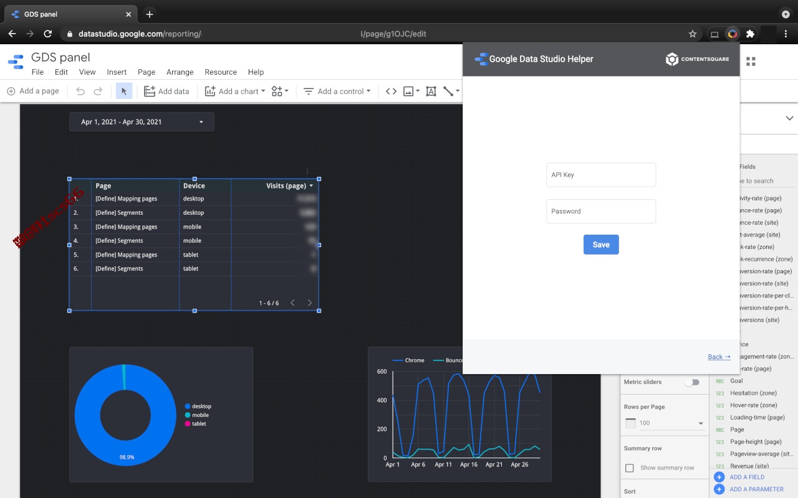This screenshot has width=798, height=498.
Task: Click the mobile legend item in donut chart
Action: tap(196, 415)
